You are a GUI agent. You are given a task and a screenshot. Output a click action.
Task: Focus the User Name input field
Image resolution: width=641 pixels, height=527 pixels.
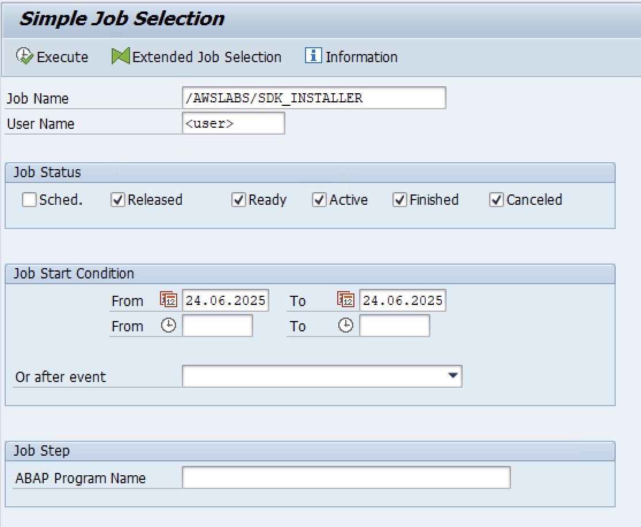click(x=233, y=123)
